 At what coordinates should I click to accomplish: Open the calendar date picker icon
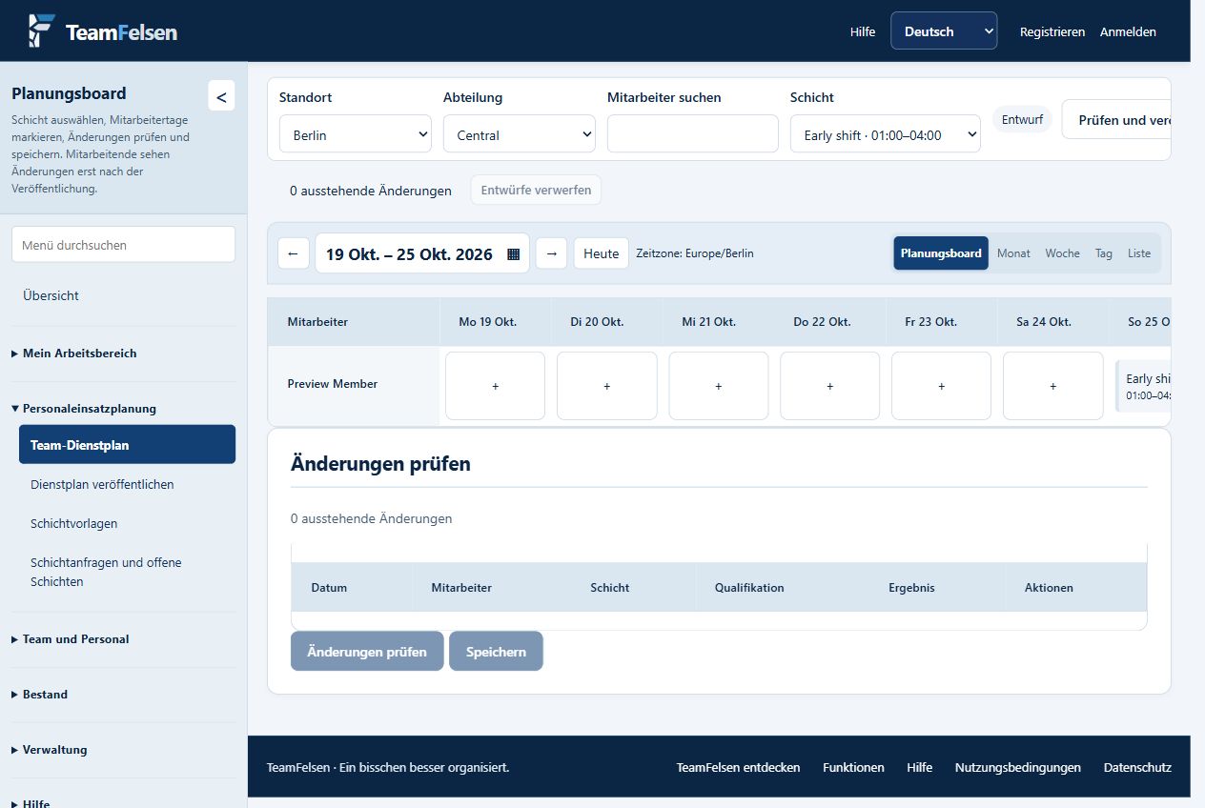point(513,253)
